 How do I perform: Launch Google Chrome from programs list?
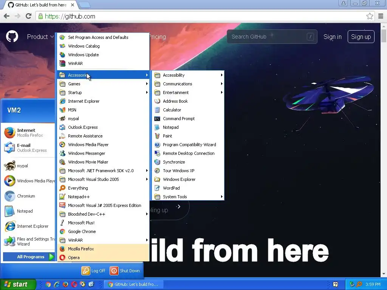point(103,231)
